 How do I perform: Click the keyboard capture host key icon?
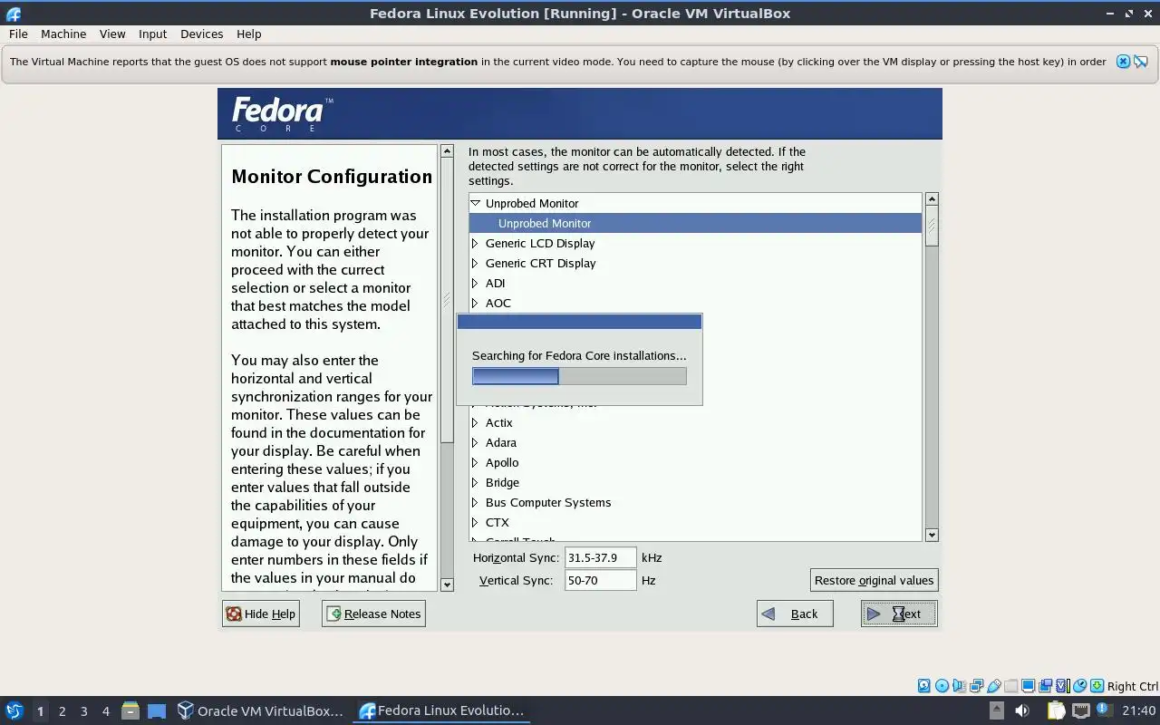tap(1097, 686)
